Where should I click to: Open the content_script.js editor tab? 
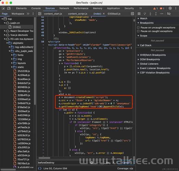(78, 14)
